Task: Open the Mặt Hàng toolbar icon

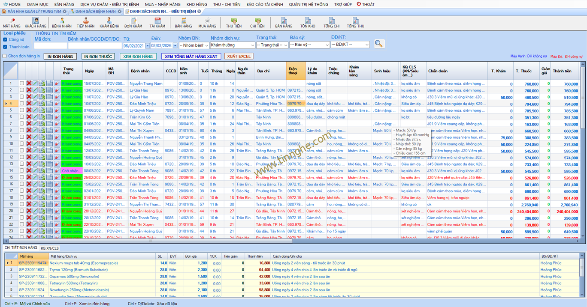Action: tap(12, 23)
